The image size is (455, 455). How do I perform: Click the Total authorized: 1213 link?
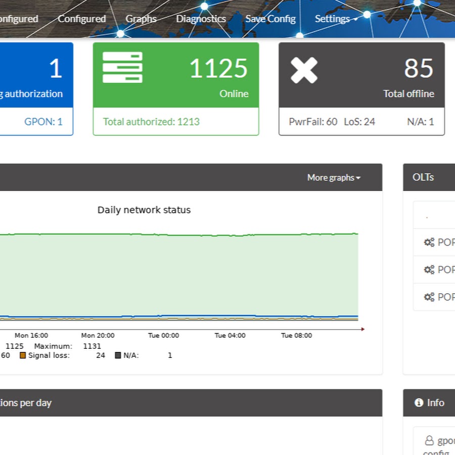click(x=151, y=121)
